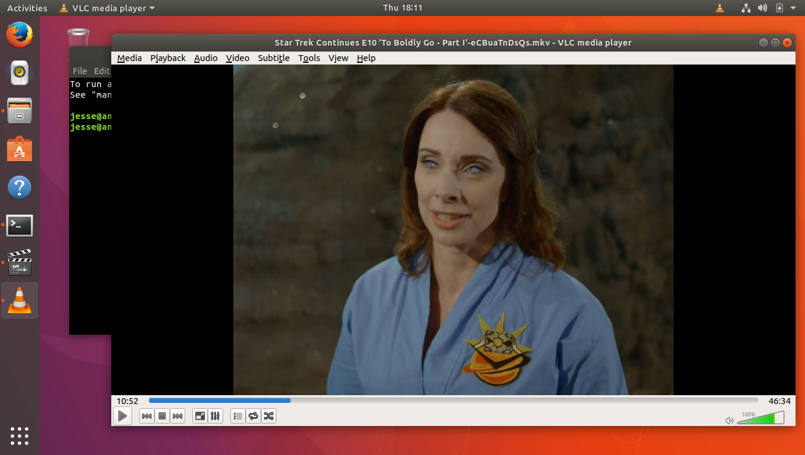Screen dimensions: 805x455
Task: Open Trash icon on desktop
Action: (x=78, y=37)
